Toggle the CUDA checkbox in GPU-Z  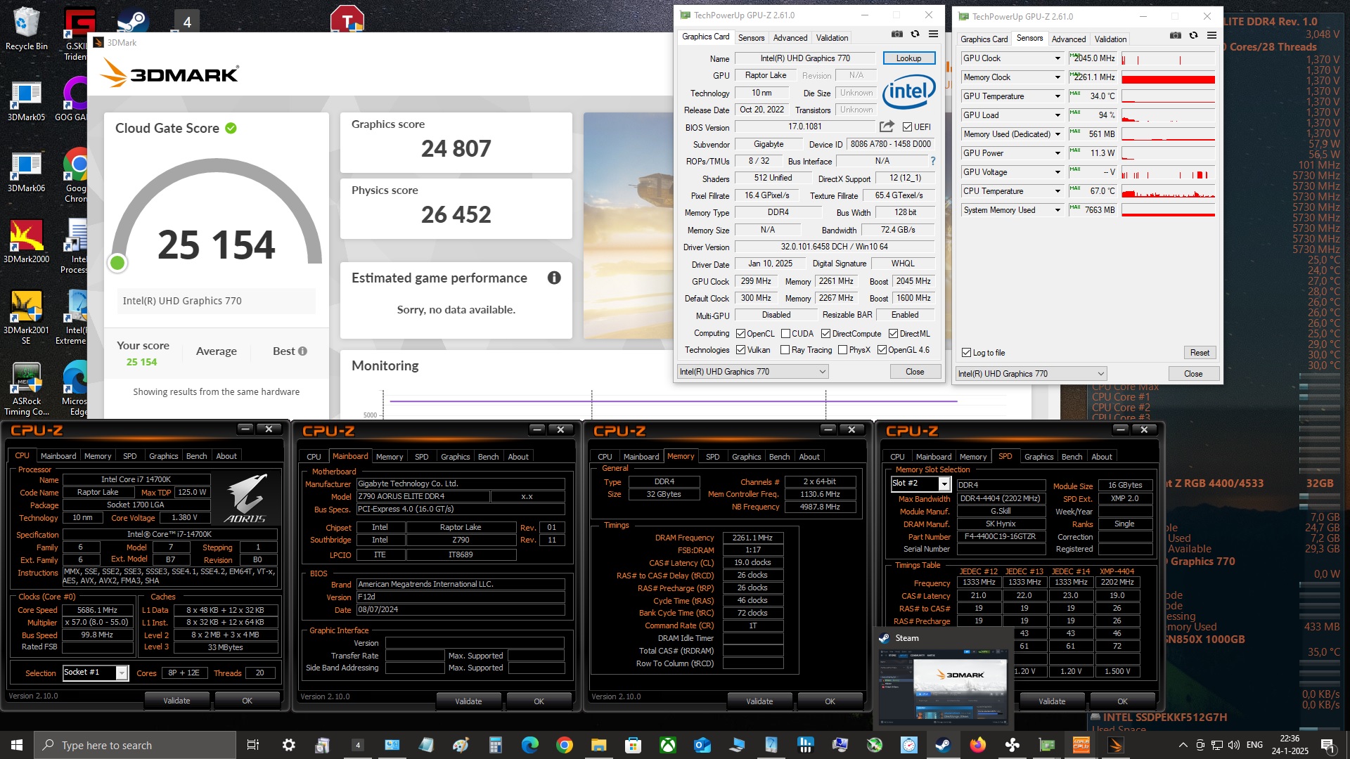785,334
